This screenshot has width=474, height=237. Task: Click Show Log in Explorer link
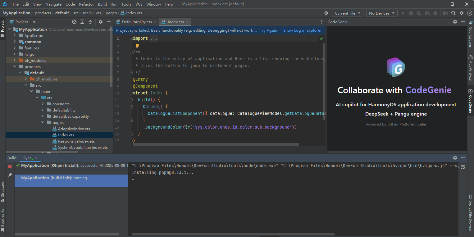(x=302, y=30)
